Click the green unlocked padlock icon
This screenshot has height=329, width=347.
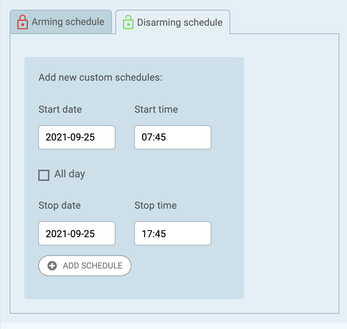click(128, 22)
